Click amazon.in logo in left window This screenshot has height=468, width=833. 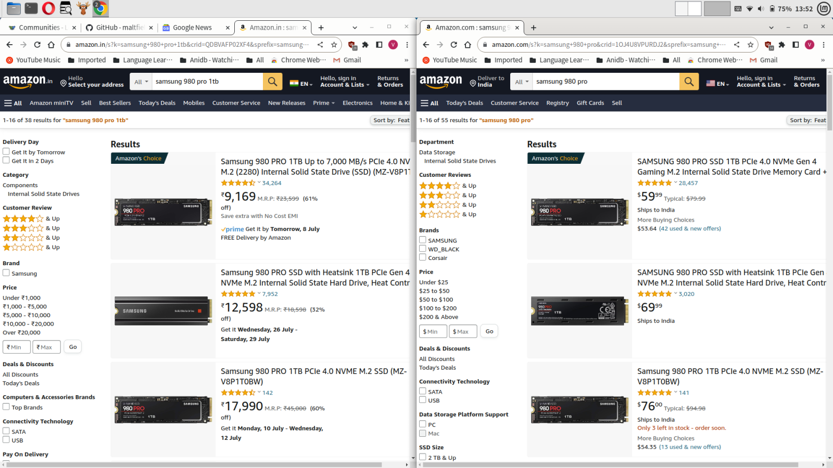28,81
